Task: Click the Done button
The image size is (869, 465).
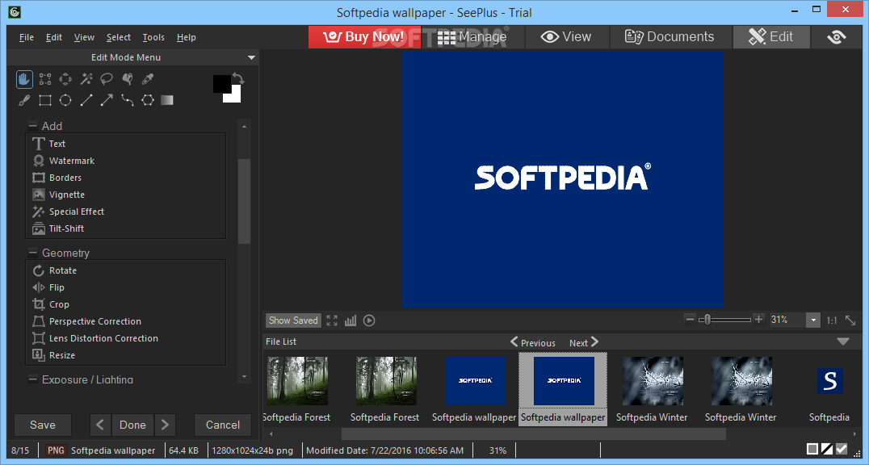Action: (132, 425)
